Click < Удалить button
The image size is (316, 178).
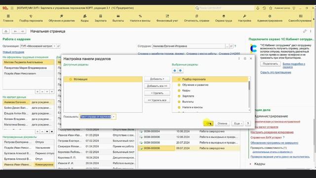coord(157,93)
